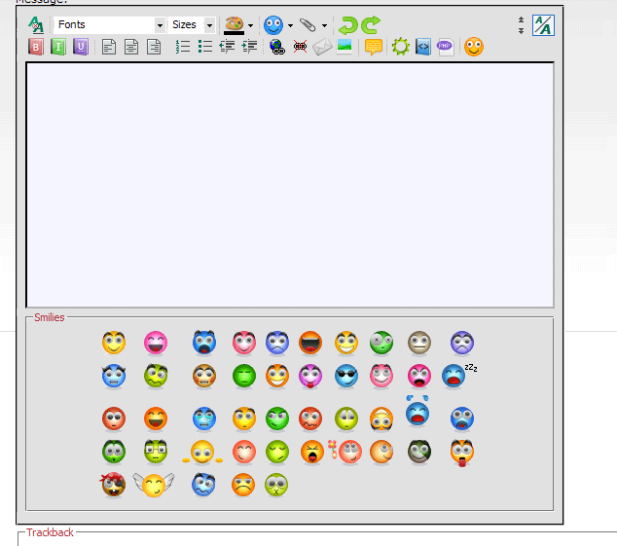
Task: Insert the pink laughing smilie
Action: (x=156, y=343)
